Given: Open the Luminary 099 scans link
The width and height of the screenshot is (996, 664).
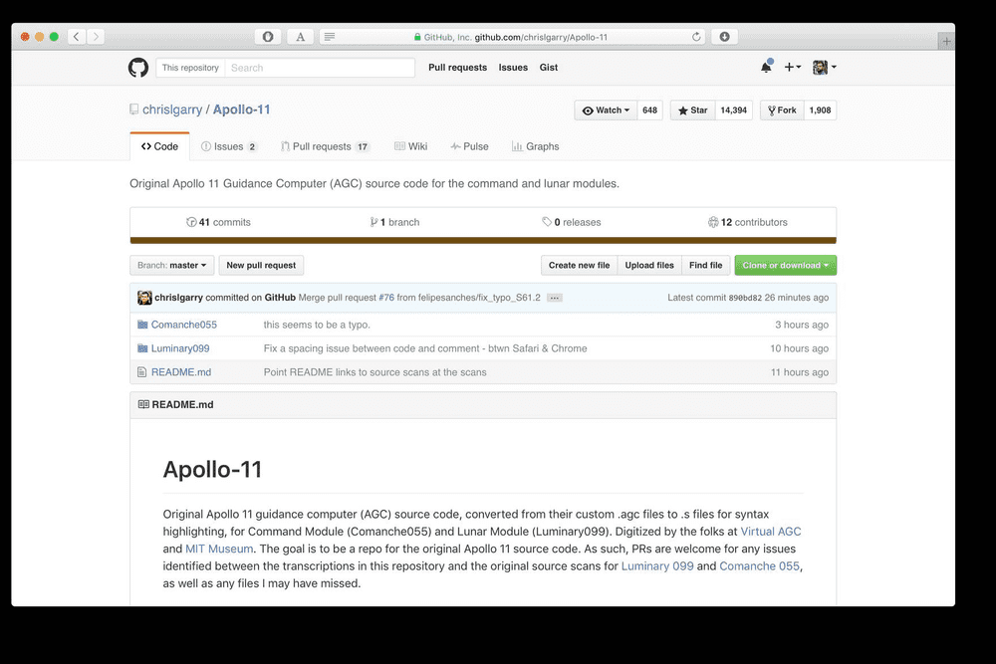Looking at the screenshot, I should pyautogui.click(x=657, y=565).
